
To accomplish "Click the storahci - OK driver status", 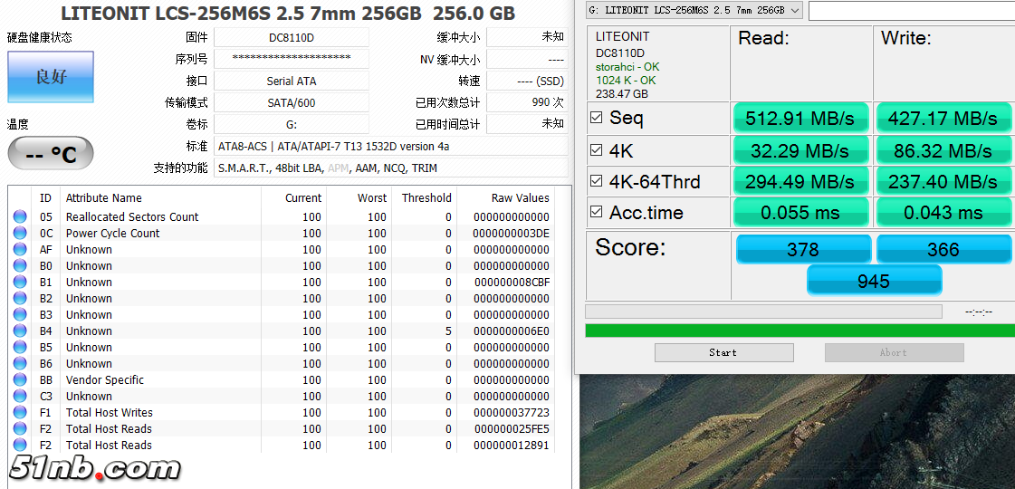I will pos(627,67).
